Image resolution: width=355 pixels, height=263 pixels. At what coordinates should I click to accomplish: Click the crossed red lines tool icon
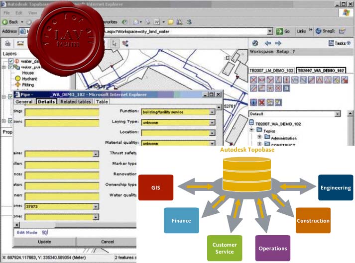(253, 80)
